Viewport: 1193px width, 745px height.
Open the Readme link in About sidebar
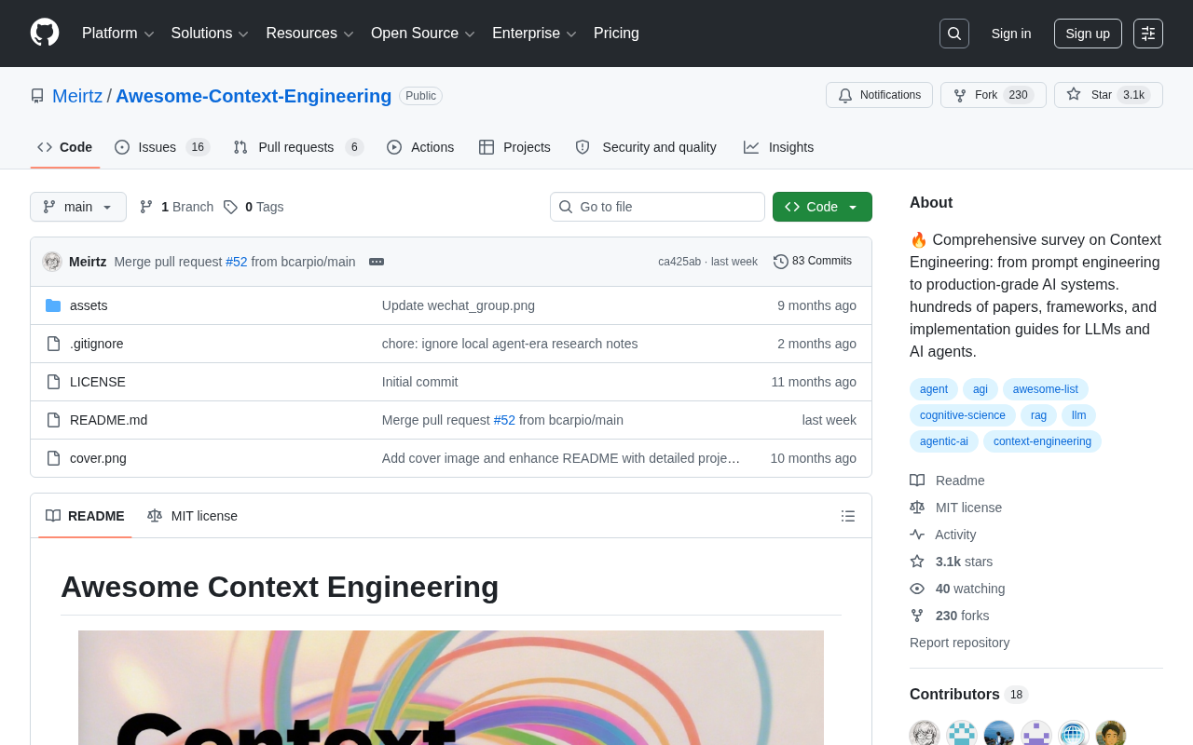(x=948, y=481)
